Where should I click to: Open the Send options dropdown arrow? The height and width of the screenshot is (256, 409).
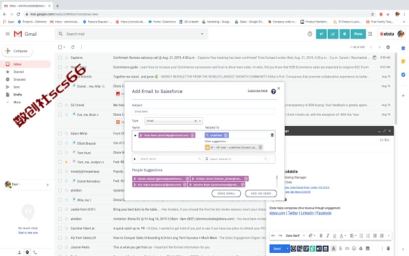tap(287, 248)
